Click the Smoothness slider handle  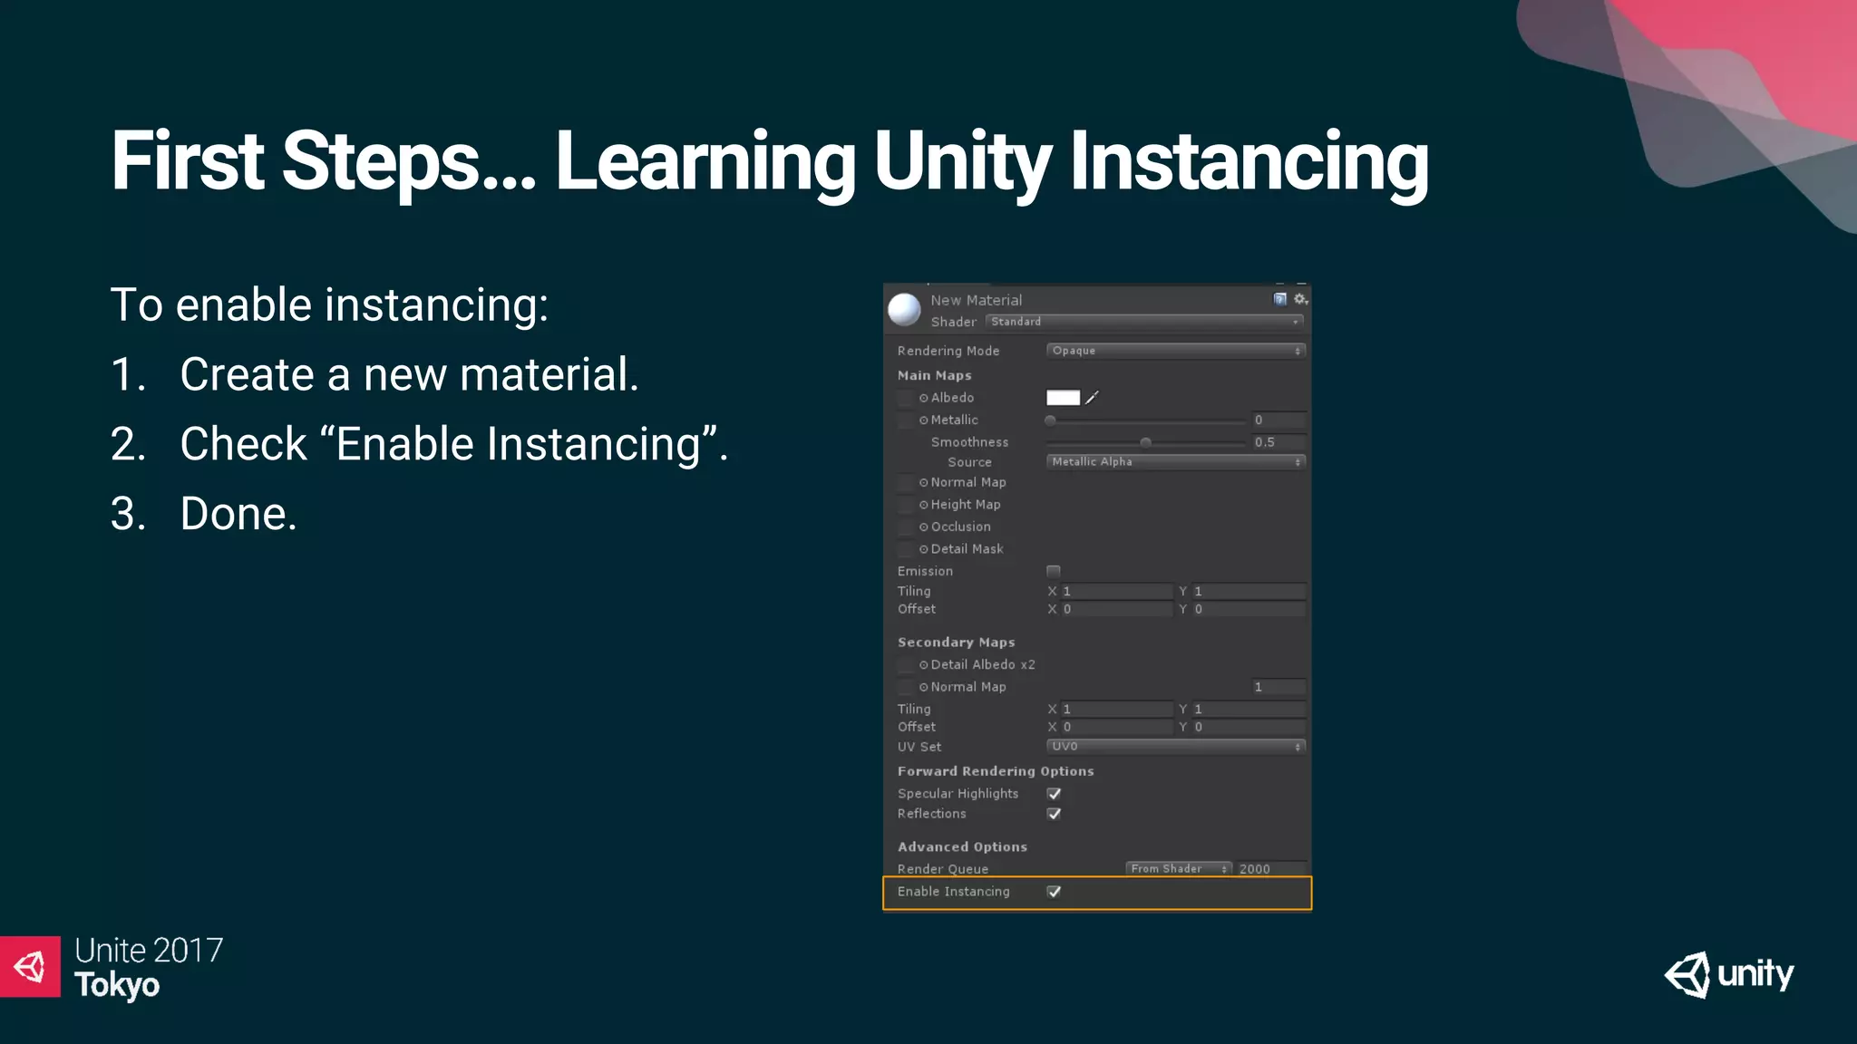pos(1146,443)
